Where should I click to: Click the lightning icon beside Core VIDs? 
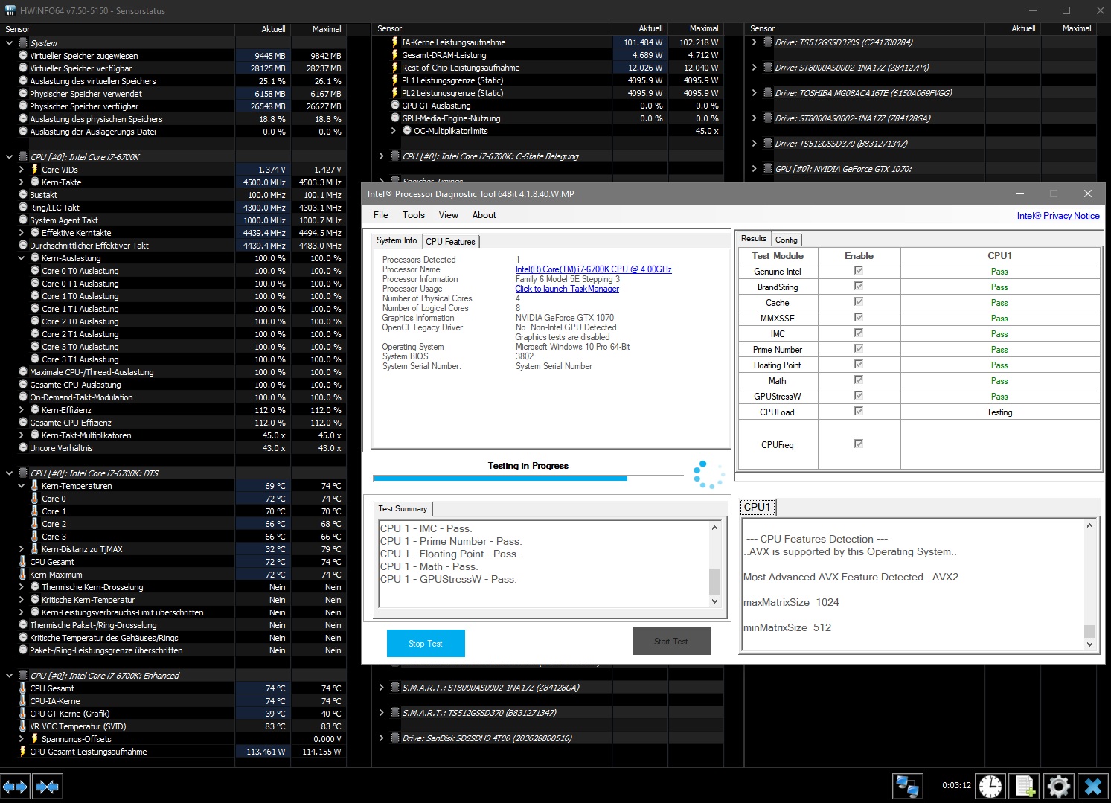click(34, 170)
